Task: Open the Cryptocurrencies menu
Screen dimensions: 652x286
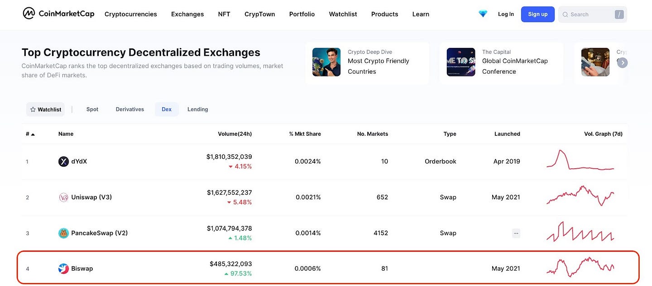Action: [x=131, y=14]
